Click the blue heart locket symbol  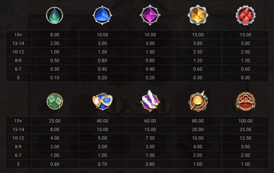(x=102, y=101)
